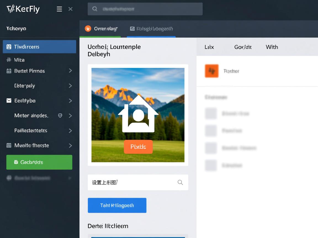318x238 pixels.
Task: Click the X icon beside hamburger menu
Action: point(70,9)
